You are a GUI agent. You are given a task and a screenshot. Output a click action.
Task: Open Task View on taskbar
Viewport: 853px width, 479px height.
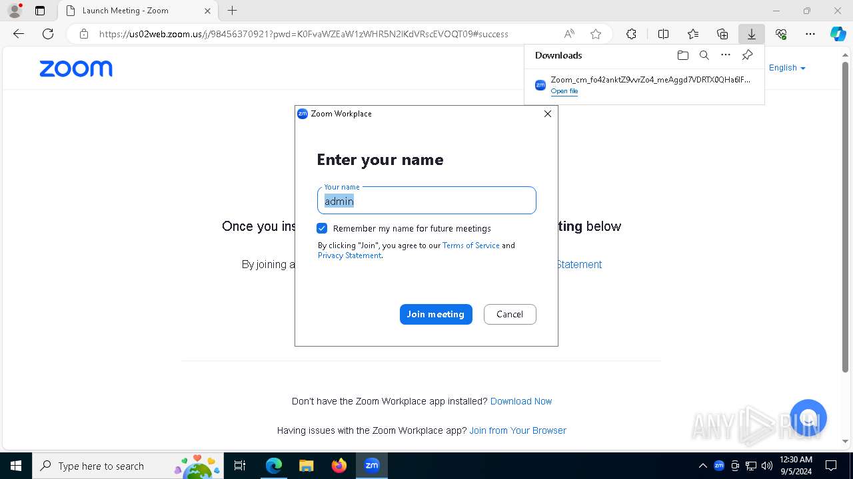click(241, 466)
